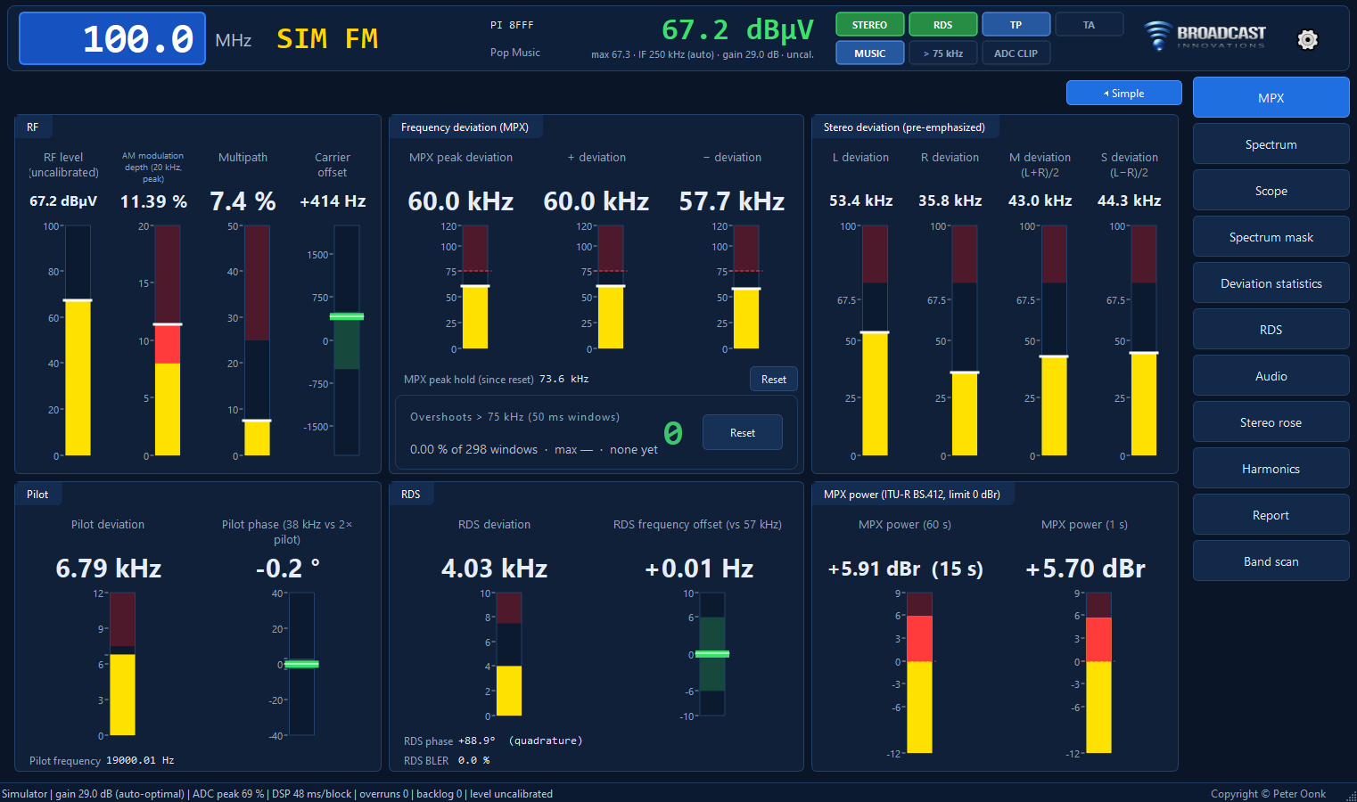Click the RDS deviation 4.03 kHz value
Viewport: 1357px width, 802px height.
(494, 569)
